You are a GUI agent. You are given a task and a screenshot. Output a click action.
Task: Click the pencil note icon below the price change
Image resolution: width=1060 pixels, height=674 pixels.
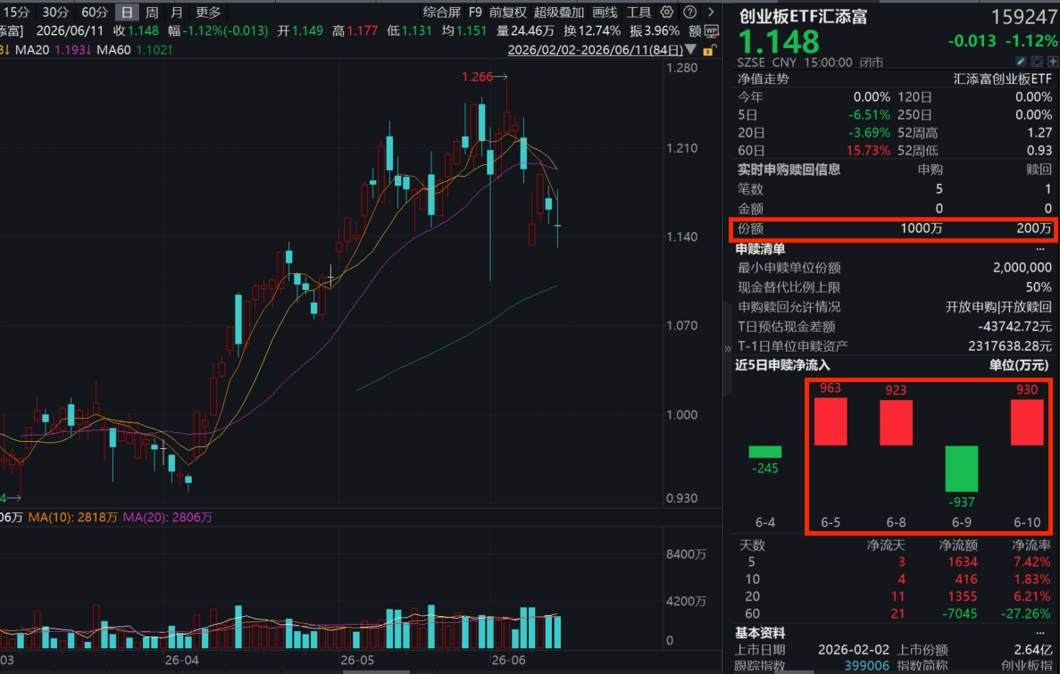[1021, 62]
